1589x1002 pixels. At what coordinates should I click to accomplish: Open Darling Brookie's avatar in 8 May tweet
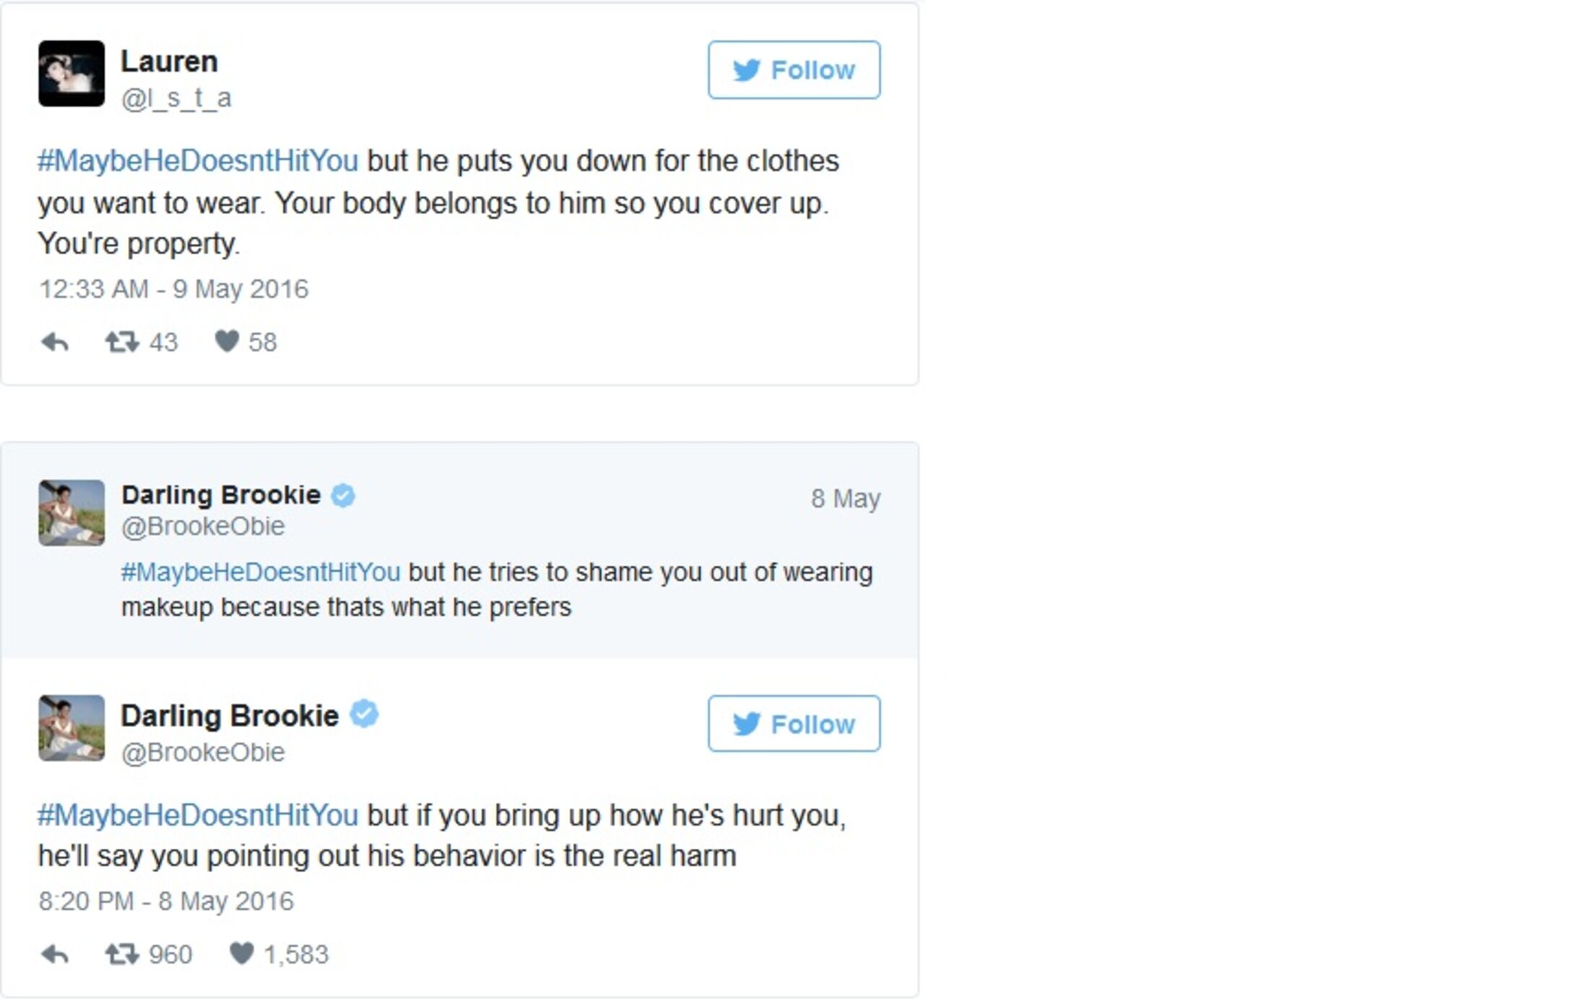click(x=72, y=513)
